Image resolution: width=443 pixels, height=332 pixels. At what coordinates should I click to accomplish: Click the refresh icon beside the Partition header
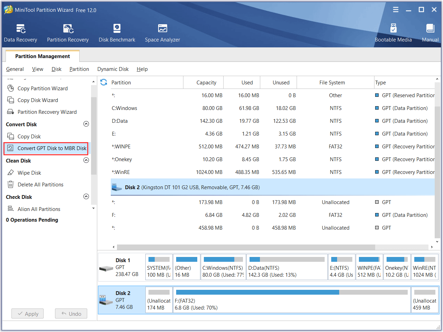pyautogui.click(x=103, y=82)
